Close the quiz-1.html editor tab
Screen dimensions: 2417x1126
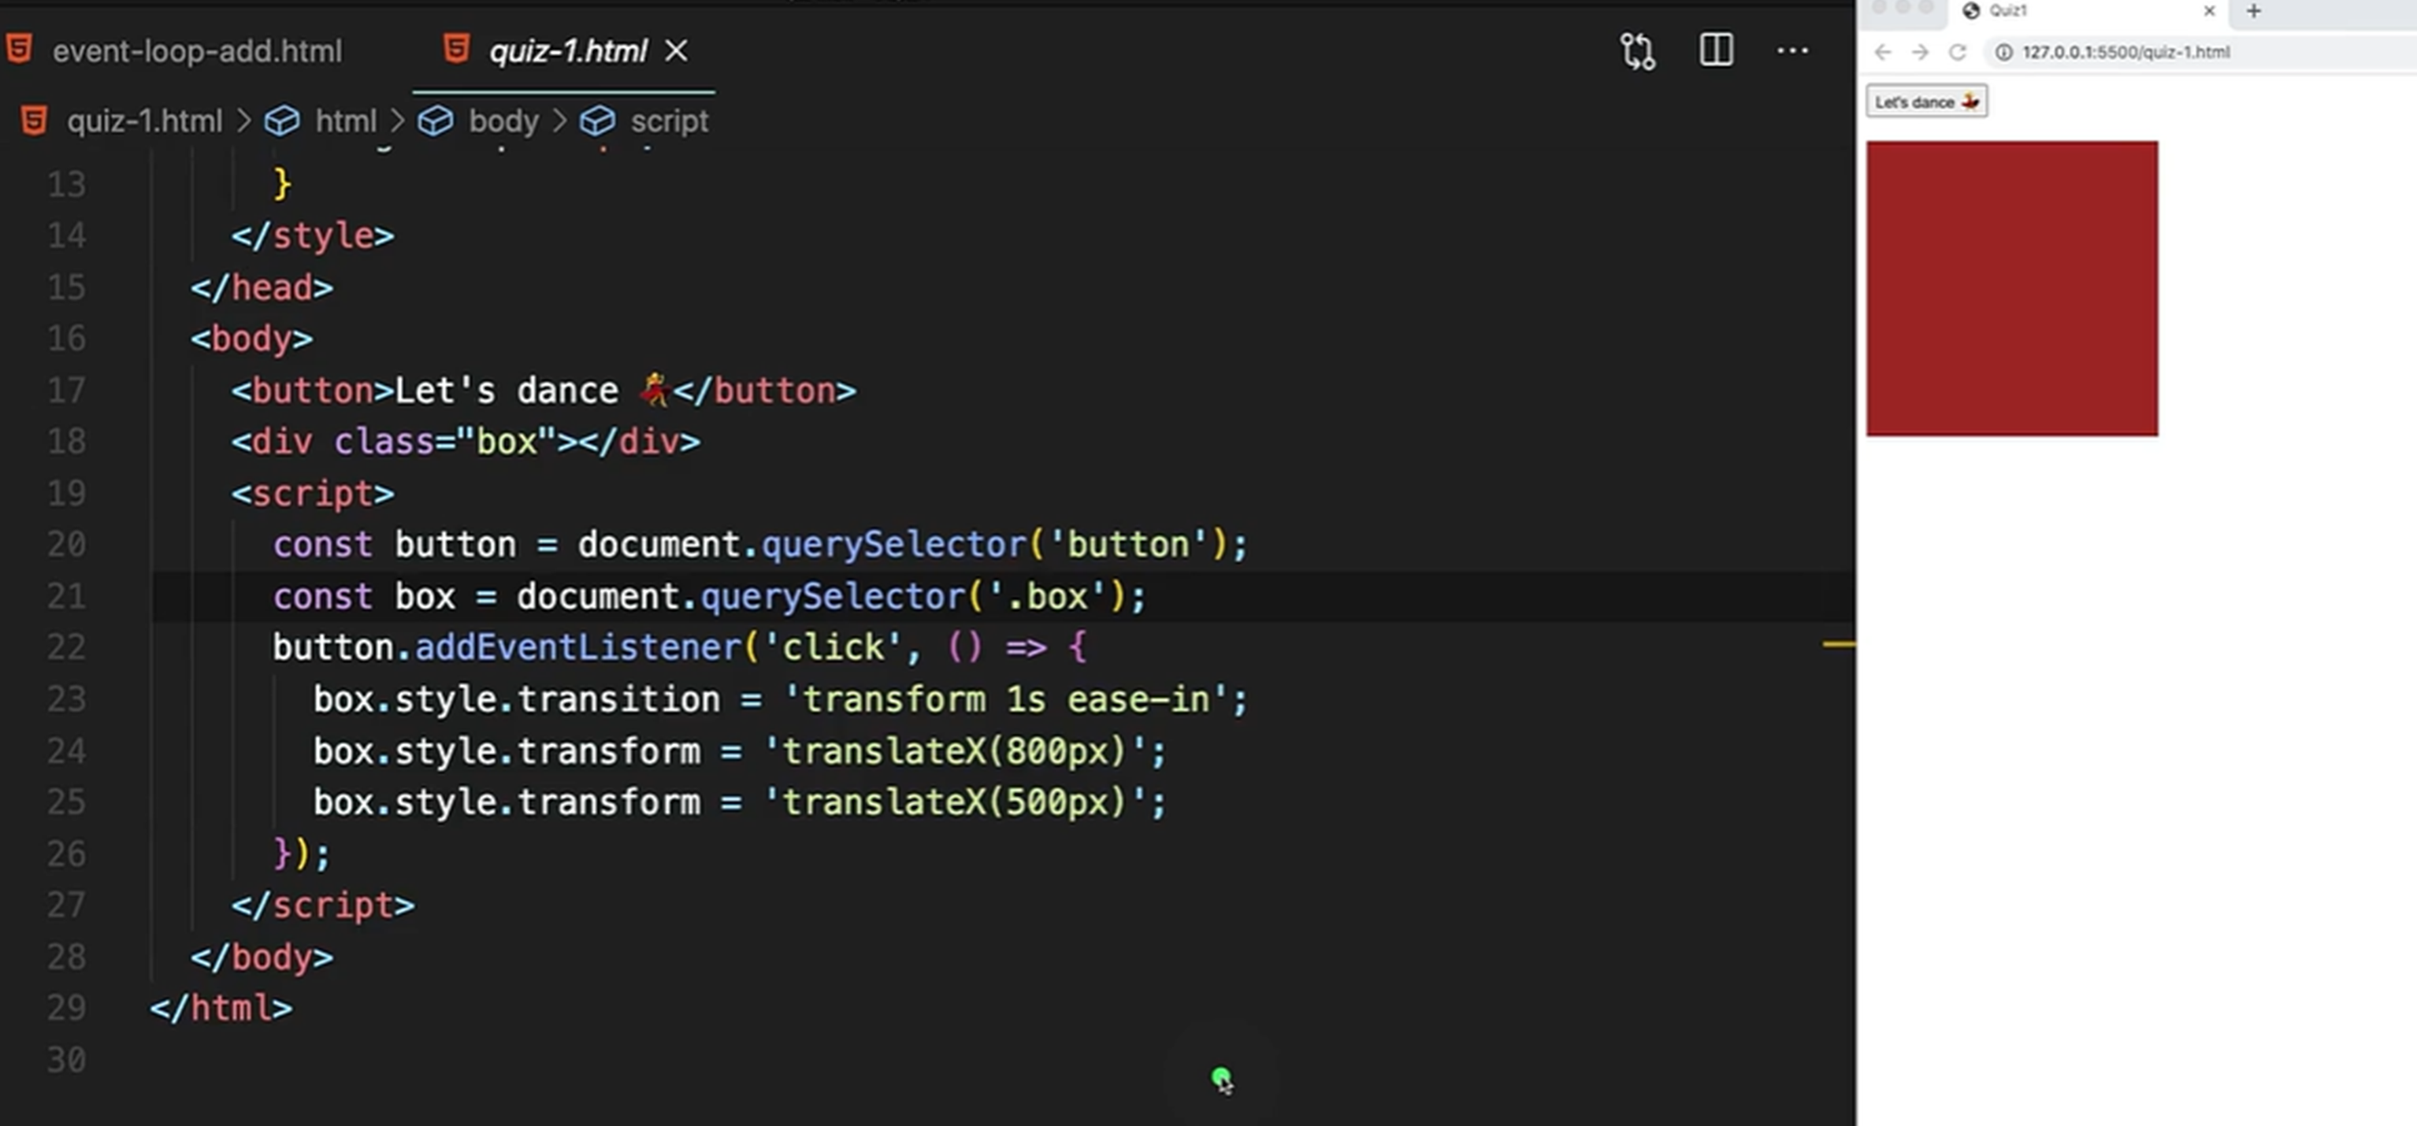(x=677, y=50)
